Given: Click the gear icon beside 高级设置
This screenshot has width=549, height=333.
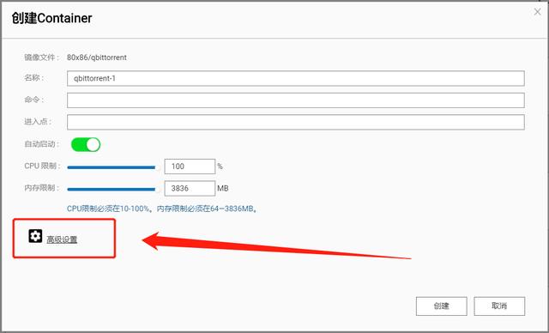Looking at the screenshot, I should 35,236.
